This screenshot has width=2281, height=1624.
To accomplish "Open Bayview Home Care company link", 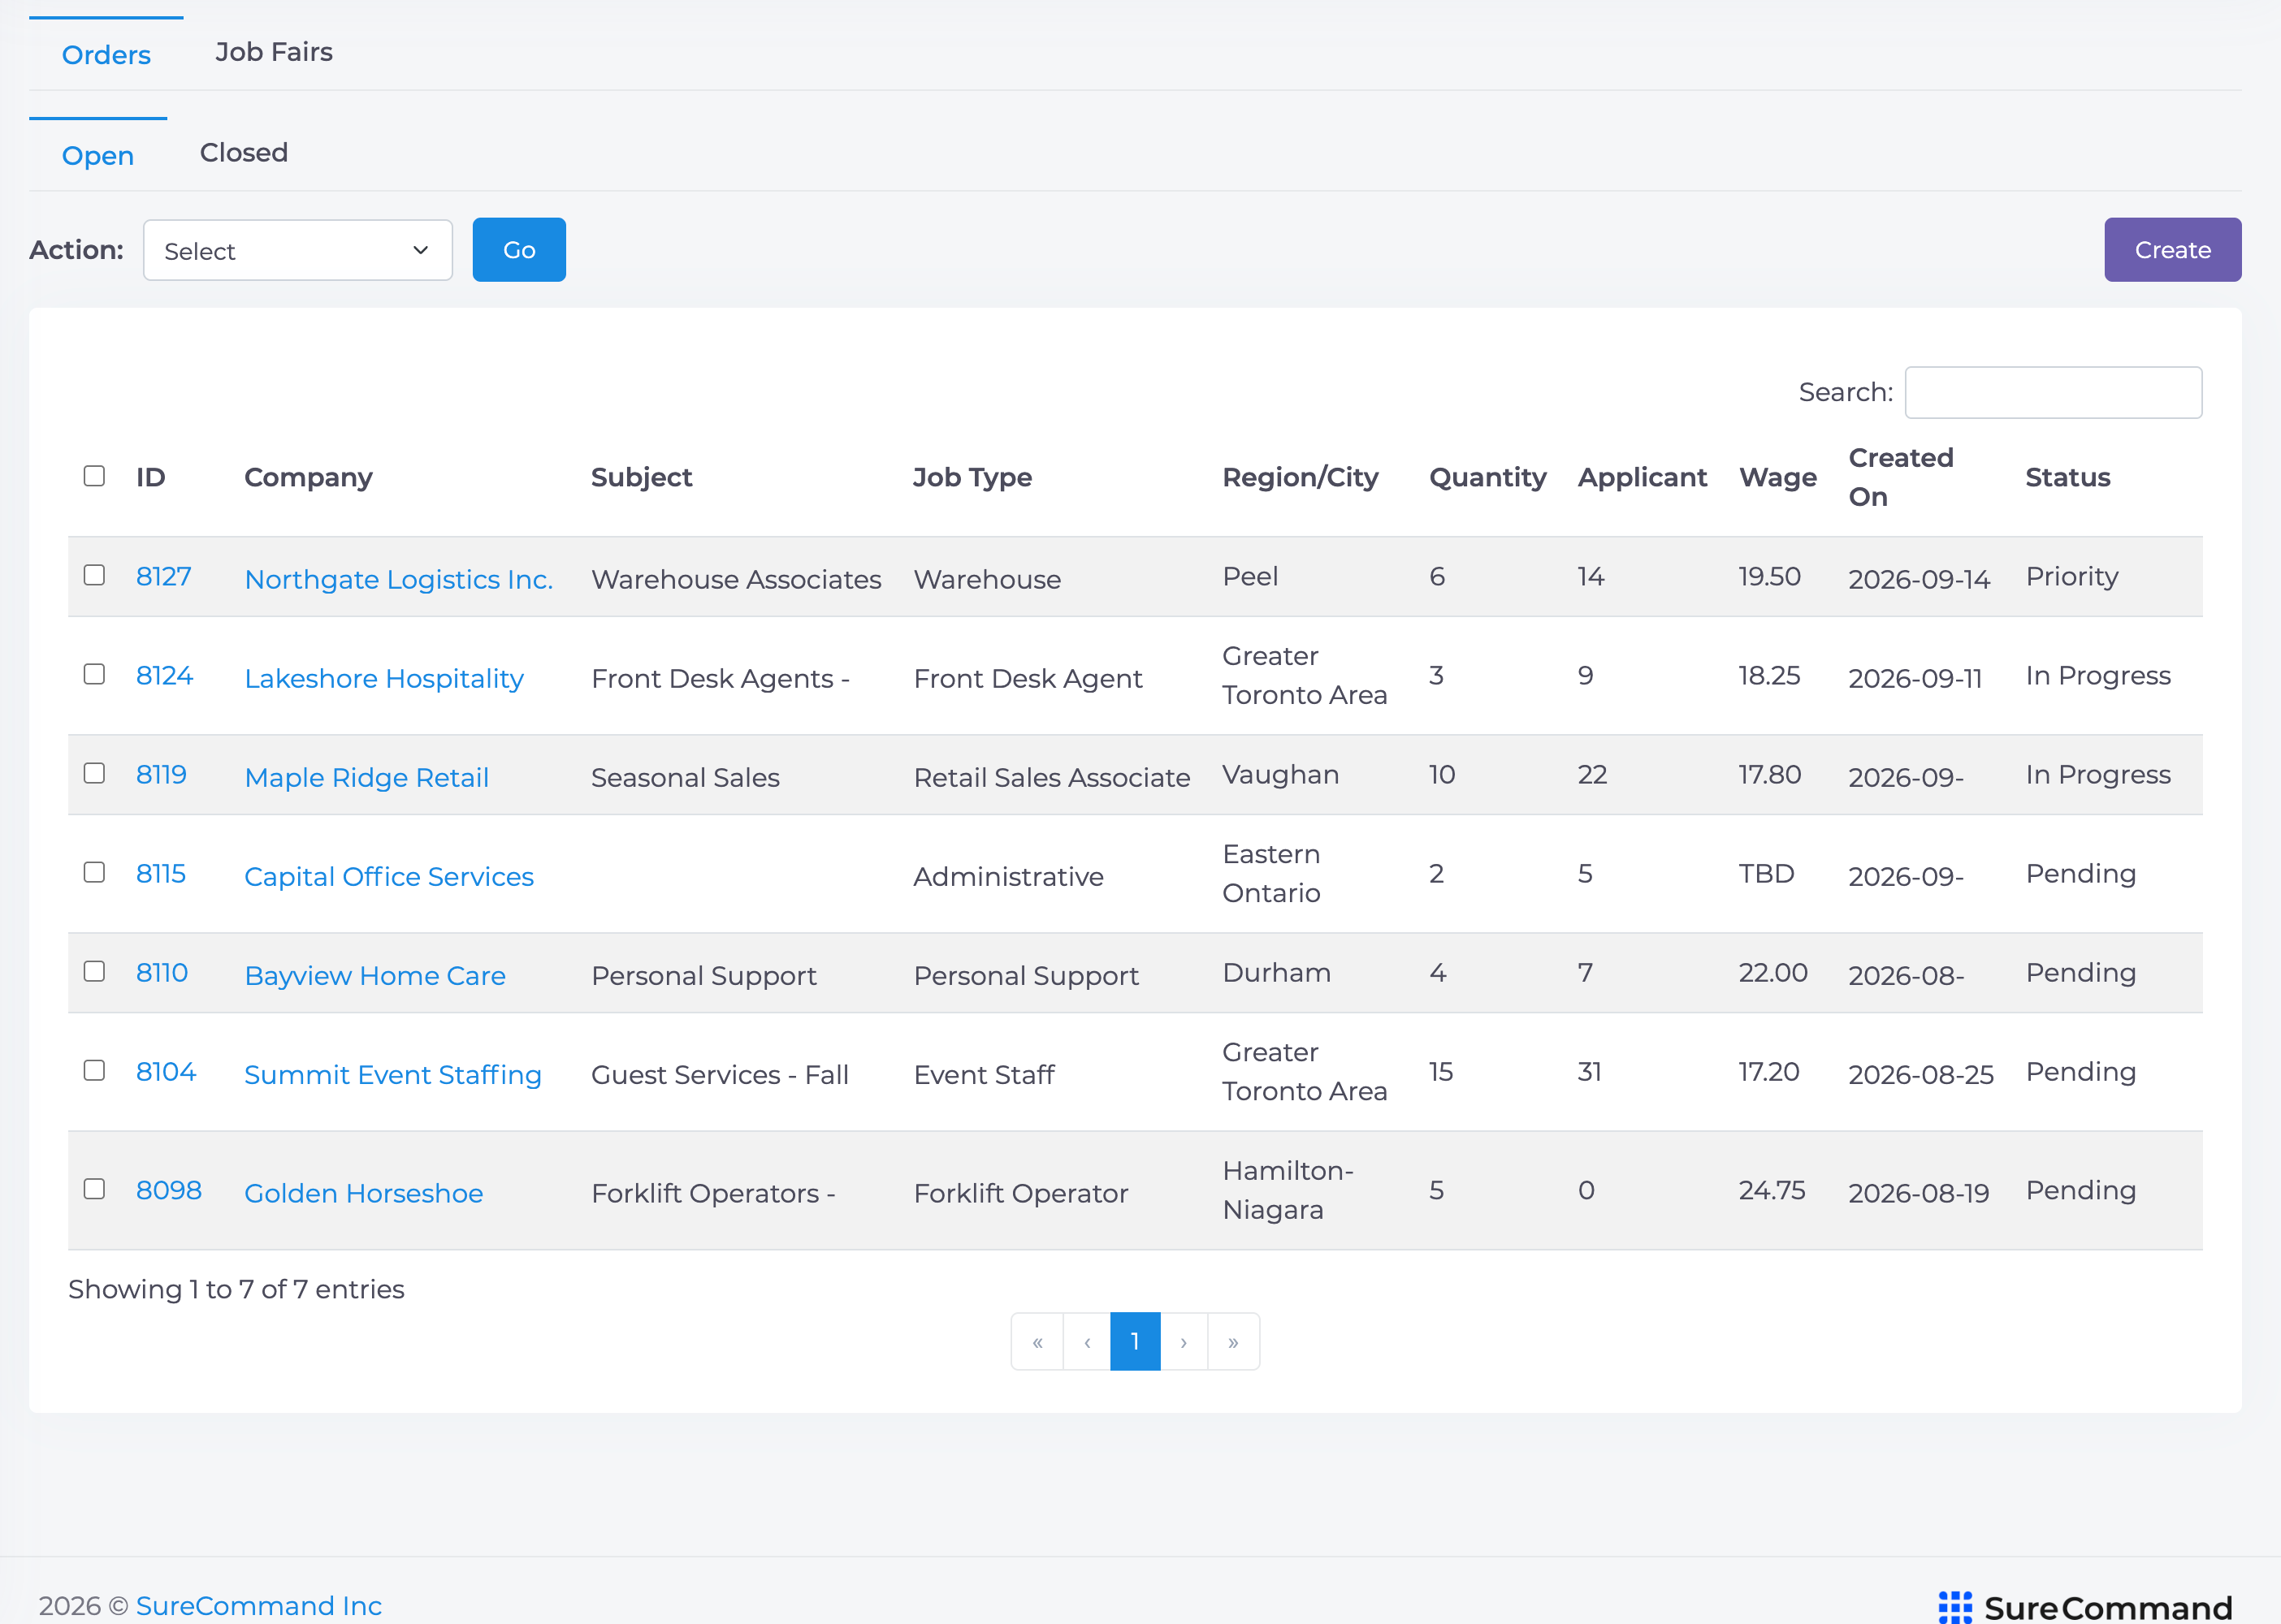I will [x=375, y=975].
